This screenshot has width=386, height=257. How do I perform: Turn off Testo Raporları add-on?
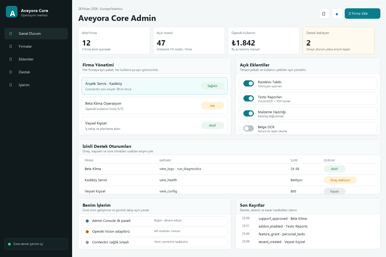pyautogui.click(x=248, y=99)
